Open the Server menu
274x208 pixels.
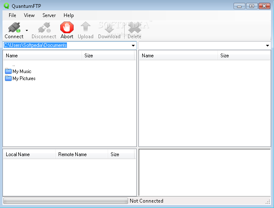49,15
